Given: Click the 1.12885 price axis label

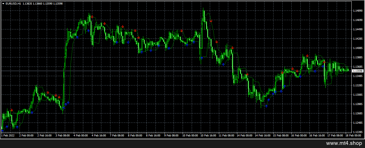Looking at the screenshot, I should 358,104.
